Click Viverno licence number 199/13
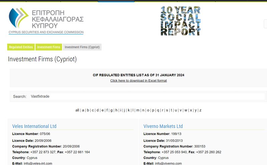 click(x=176, y=134)
